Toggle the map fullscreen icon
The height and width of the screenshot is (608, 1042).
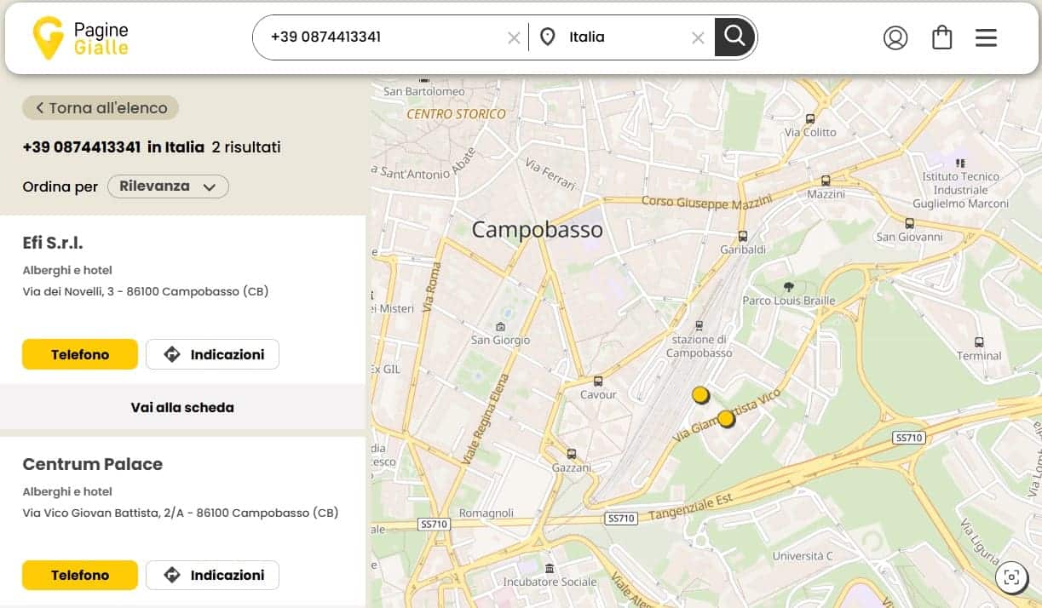(1011, 578)
